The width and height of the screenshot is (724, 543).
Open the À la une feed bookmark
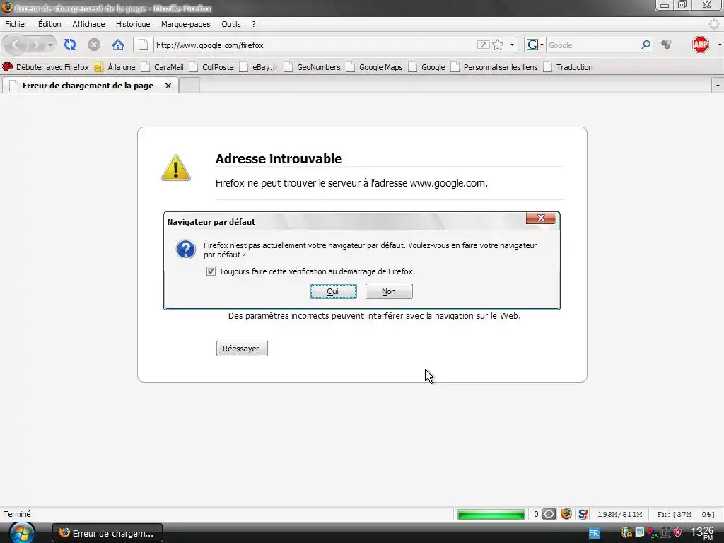[115, 67]
